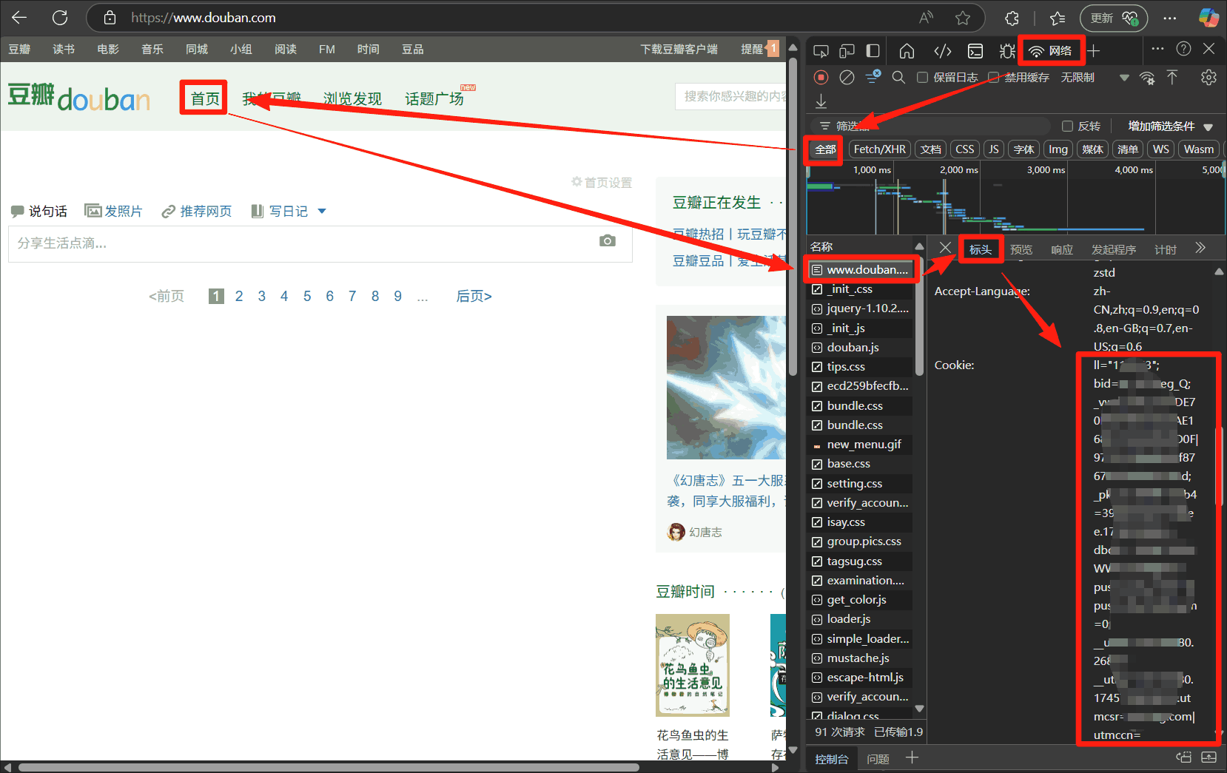Screen dimensions: 1227x773
Task: Toggle the 全部 request type filter
Action: pos(825,149)
